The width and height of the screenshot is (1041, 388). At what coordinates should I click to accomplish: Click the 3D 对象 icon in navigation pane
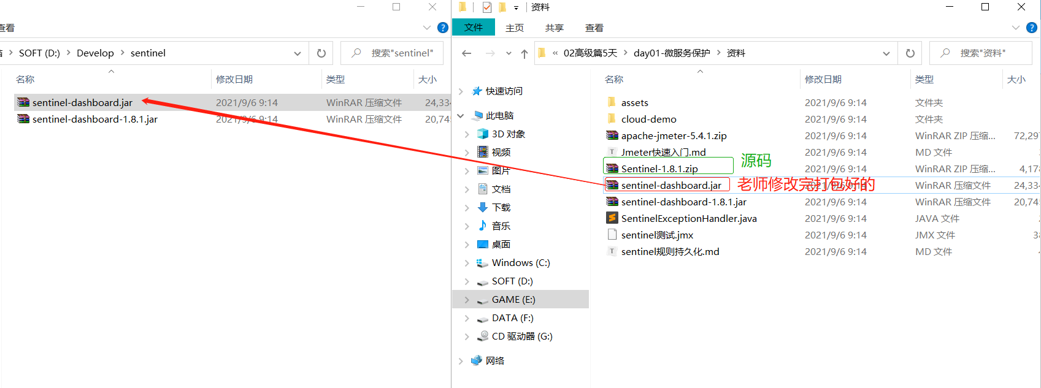click(483, 134)
